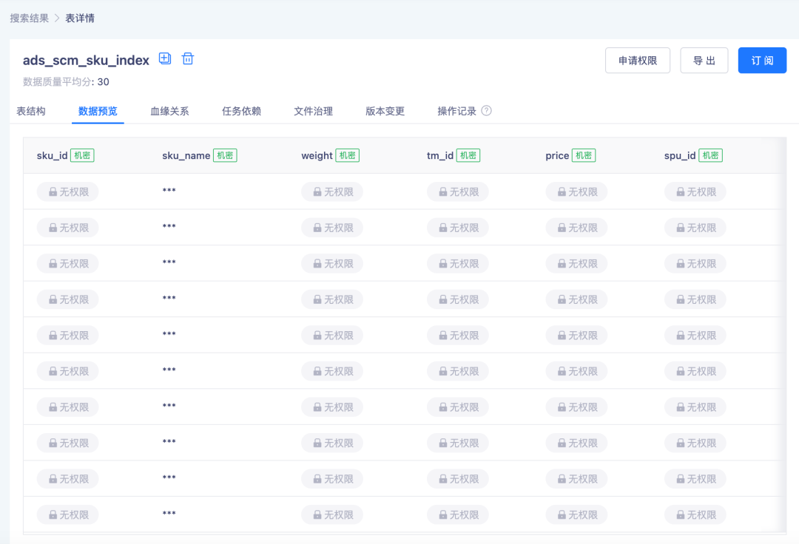799x544 pixels.
Task: Select the 文件治理 tab
Action: point(313,112)
